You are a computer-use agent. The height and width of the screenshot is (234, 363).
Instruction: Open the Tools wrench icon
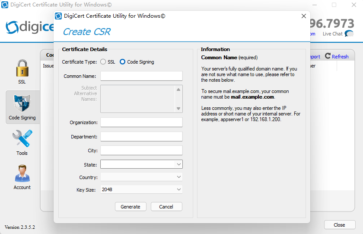pos(22,138)
